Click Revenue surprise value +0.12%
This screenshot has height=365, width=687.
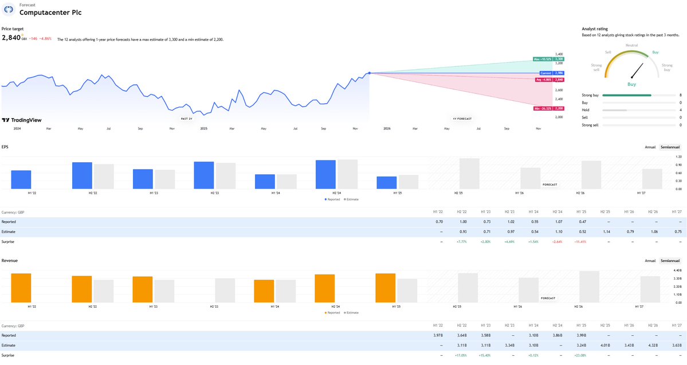tap(533, 355)
